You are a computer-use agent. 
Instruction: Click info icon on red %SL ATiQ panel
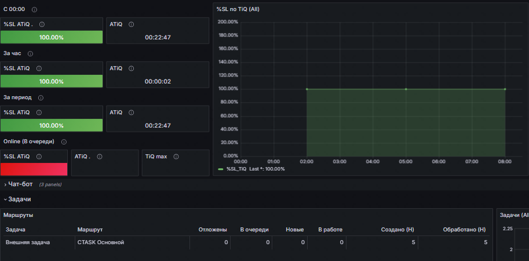pyautogui.click(x=39, y=157)
